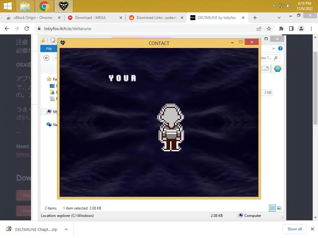Screen dimensions: 318x238
Task: Open File Explorer from the taskbar
Action: (25, 6)
